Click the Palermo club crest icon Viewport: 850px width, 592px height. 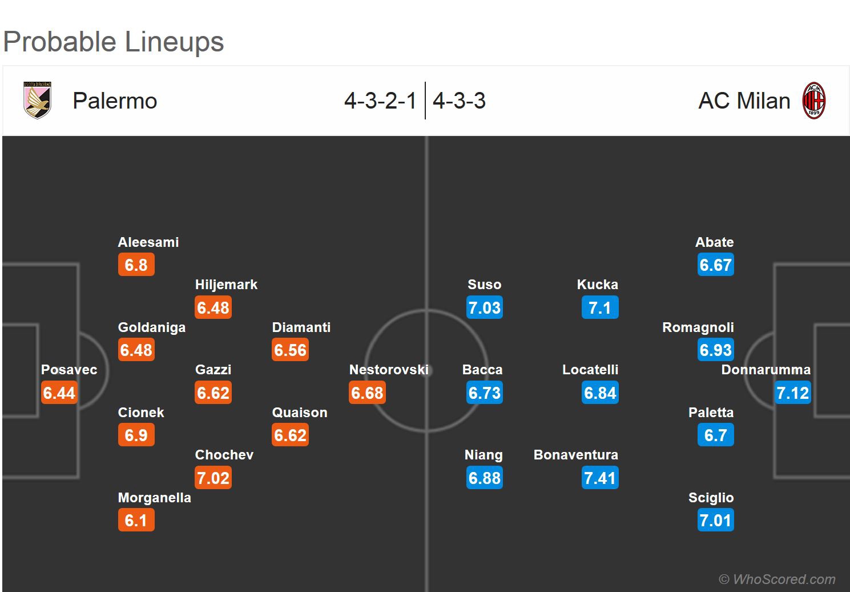[38, 101]
